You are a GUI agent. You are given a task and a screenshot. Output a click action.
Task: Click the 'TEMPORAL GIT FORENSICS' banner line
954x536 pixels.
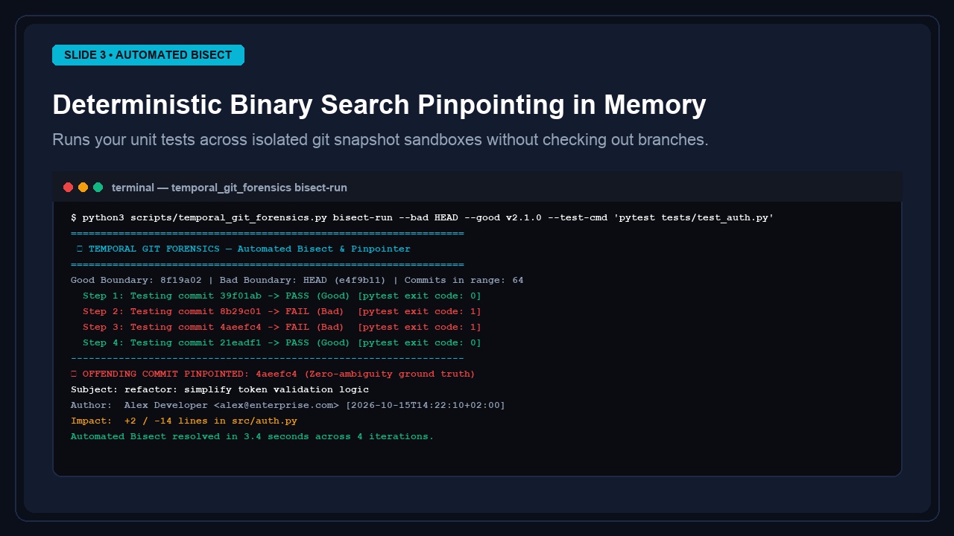244,249
